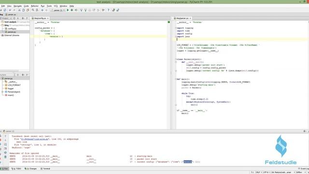This screenshot has width=309, height=174.
Task: Toggle scroll-to-end icon in Run console sidebar
Action: pos(5,148)
